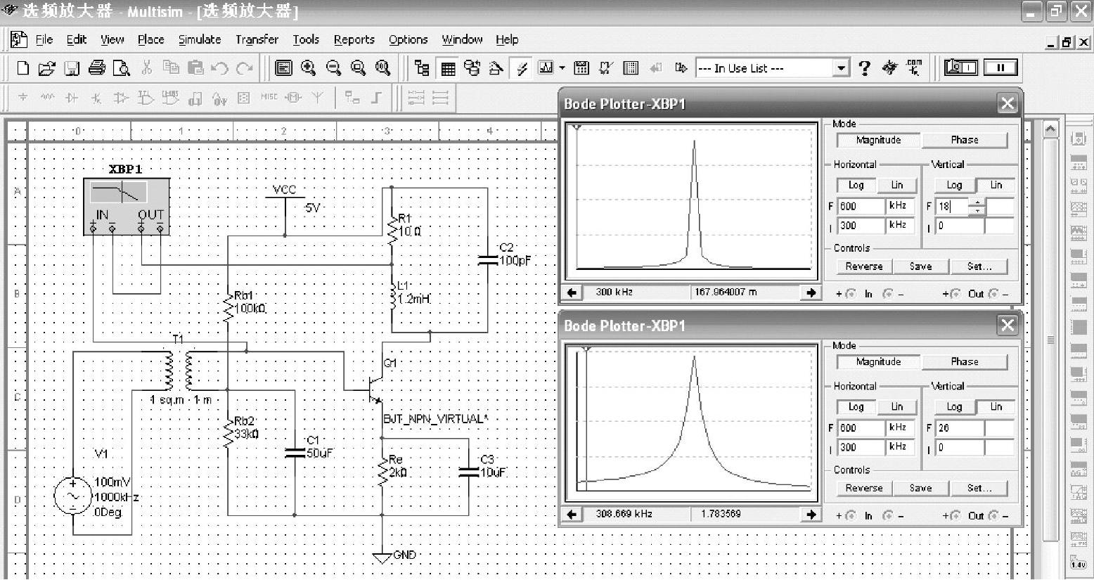Click the Help question mark icon
1094x580 pixels.
pyautogui.click(x=865, y=68)
